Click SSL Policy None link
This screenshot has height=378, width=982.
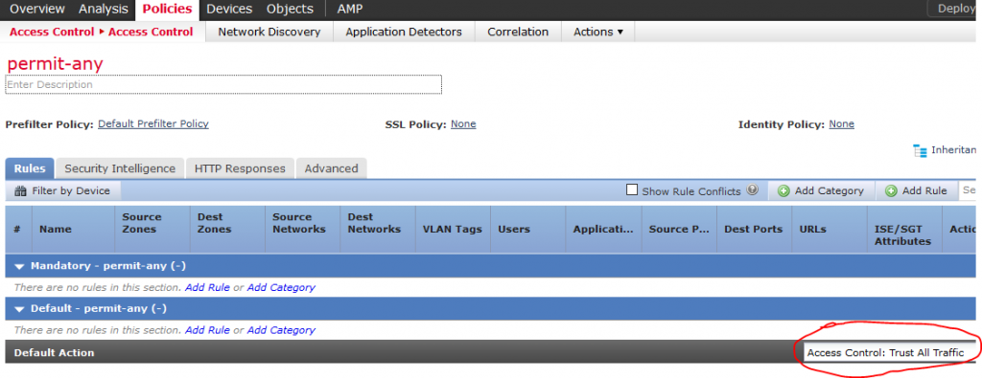point(463,124)
